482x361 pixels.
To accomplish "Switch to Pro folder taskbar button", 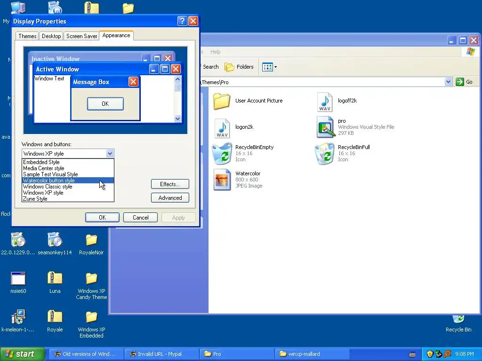I will pos(237,354).
